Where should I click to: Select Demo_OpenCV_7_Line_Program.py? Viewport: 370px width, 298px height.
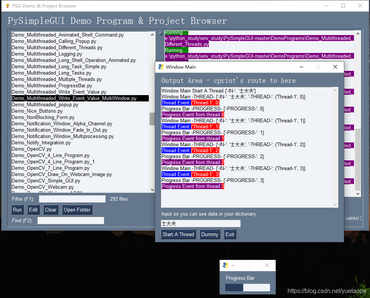80,169
